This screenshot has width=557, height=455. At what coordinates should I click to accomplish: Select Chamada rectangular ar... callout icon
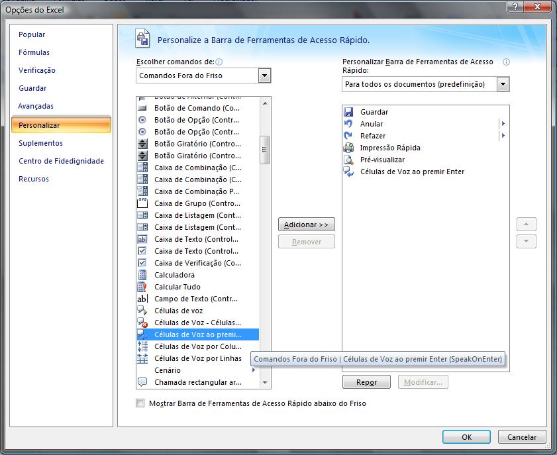[x=142, y=382]
